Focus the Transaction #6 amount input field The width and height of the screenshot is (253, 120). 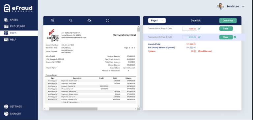pos(190,29)
